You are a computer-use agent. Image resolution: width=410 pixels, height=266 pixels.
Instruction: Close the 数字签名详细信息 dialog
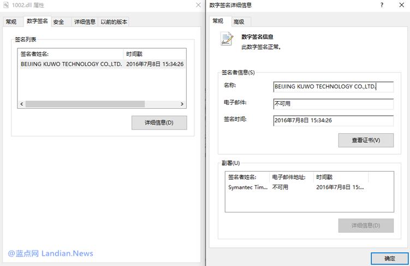pos(402,5)
